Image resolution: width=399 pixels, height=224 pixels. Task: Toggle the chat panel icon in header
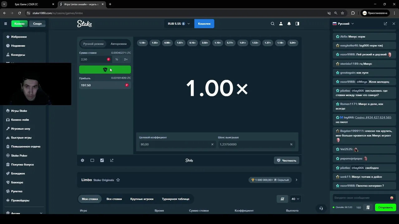coord(297,24)
